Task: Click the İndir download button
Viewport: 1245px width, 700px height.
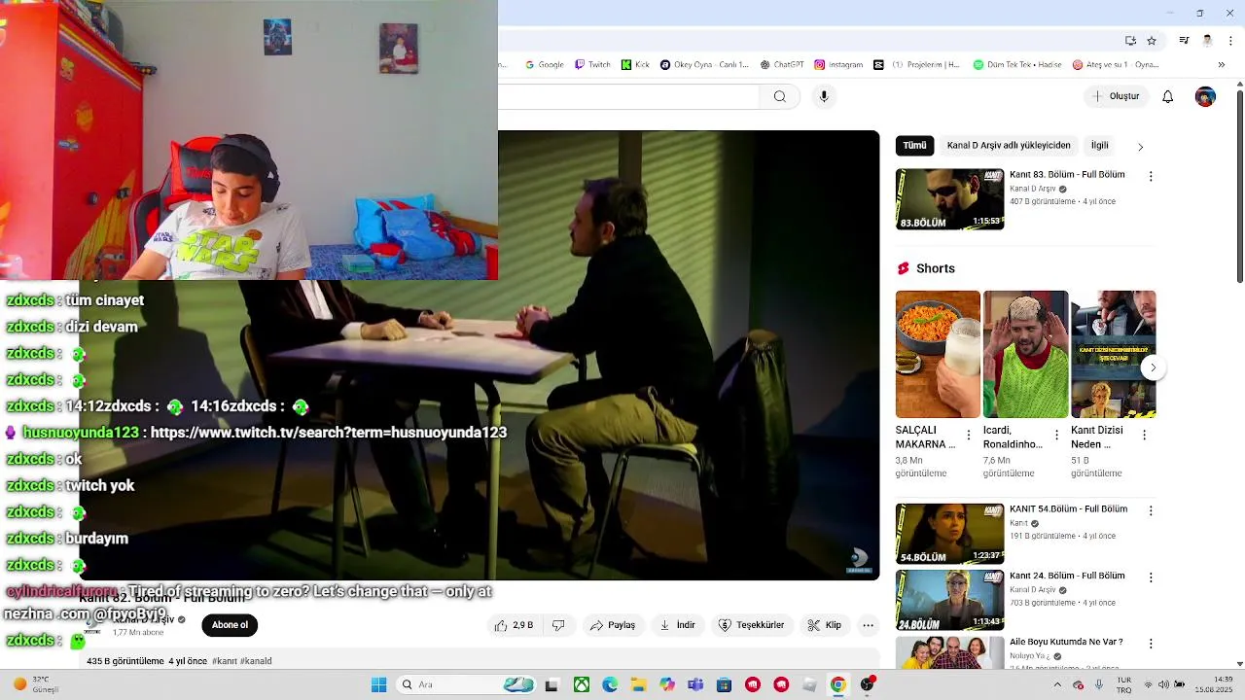Action: [x=677, y=625]
